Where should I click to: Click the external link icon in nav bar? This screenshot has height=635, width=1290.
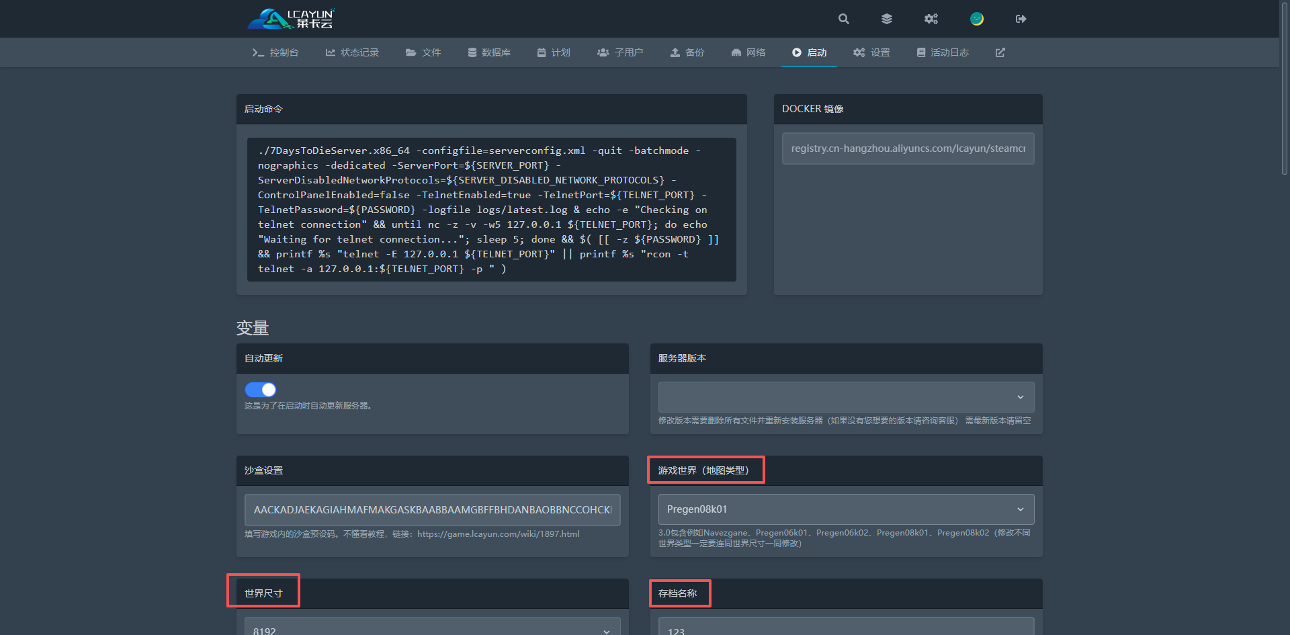[1000, 52]
